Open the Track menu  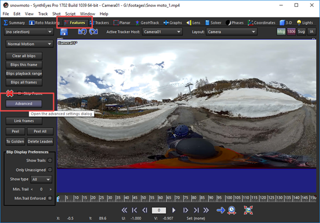point(43,14)
